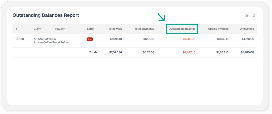Click the Label column header

(x=90, y=29)
